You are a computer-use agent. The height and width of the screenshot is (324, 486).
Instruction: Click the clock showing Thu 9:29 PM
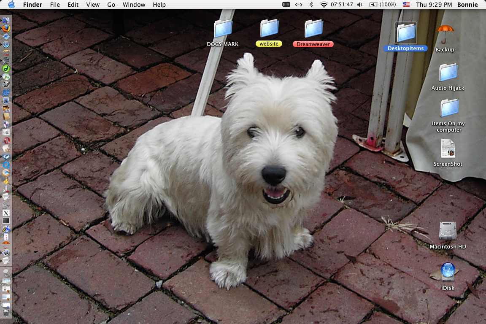[434, 4]
